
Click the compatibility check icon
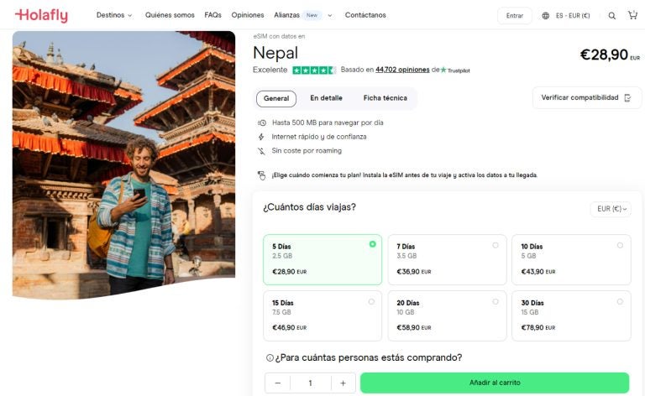click(627, 98)
